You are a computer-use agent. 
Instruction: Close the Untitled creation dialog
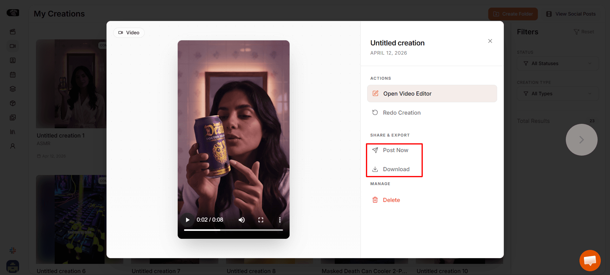(490, 41)
